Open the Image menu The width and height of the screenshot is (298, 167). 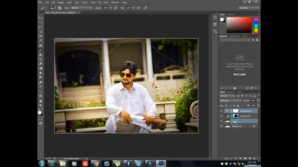(x=61, y=2)
